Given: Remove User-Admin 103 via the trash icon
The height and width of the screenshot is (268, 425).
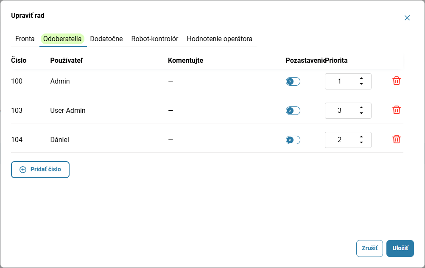Looking at the screenshot, I should [x=396, y=110].
